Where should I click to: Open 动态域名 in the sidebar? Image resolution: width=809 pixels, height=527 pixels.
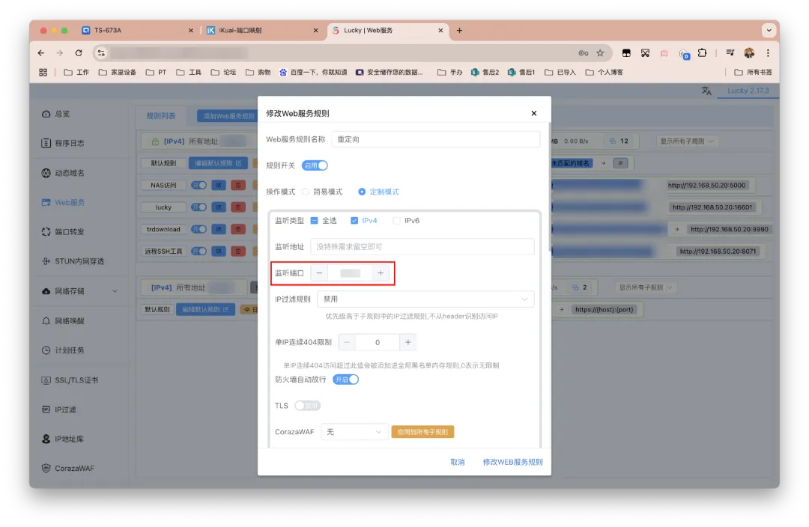[x=69, y=173]
